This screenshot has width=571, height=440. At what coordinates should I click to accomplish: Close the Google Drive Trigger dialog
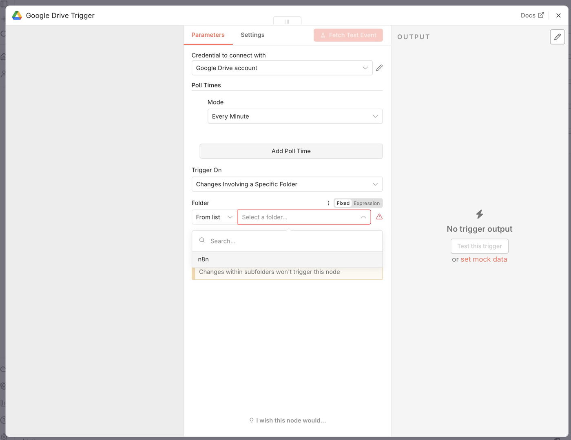tap(558, 15)
